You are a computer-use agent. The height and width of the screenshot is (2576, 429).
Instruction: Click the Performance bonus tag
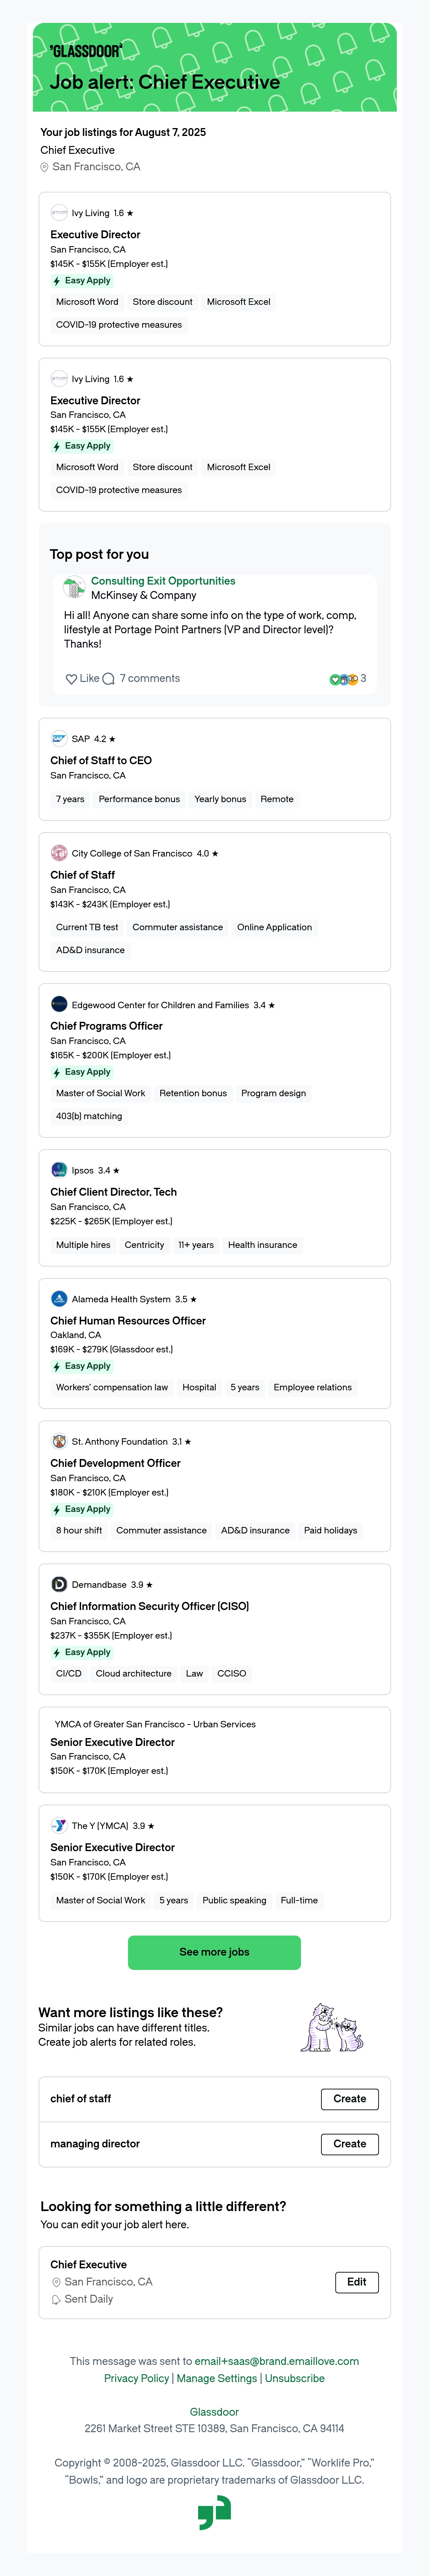pyautogui.click(x=139, y=800)
